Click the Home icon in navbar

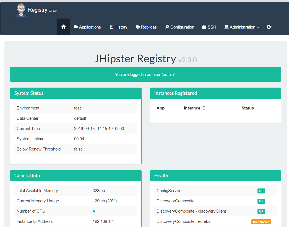pyautogui.click(x=63, y=27)
